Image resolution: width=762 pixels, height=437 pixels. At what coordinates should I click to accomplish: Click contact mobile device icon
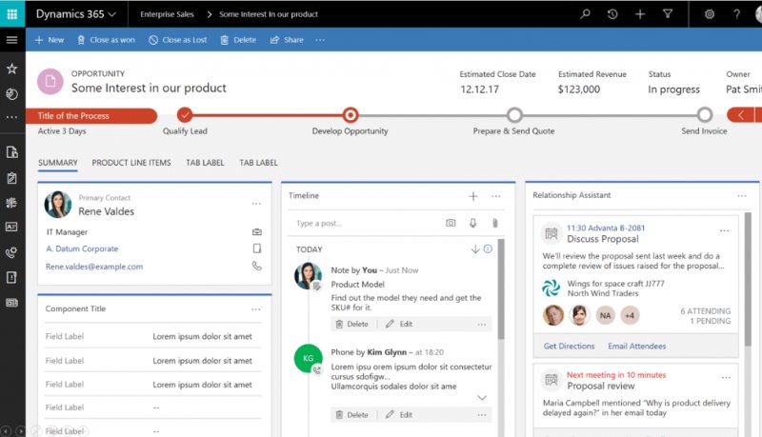coord(257,248)
